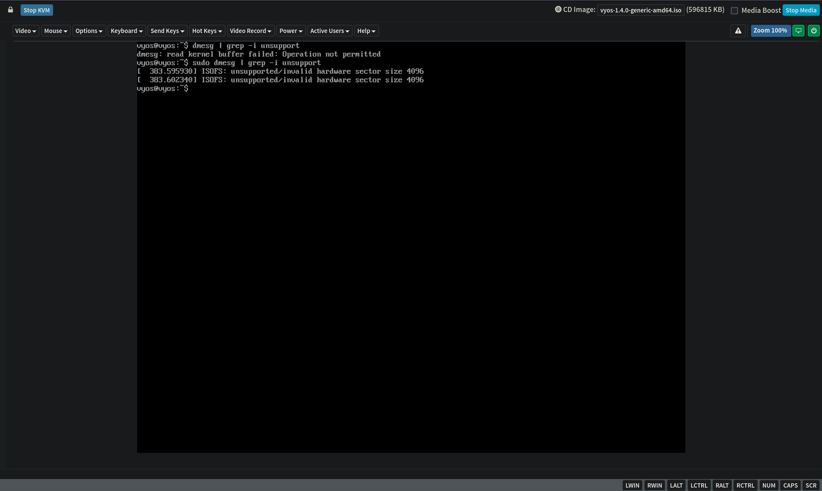Expand the Send Keys dropdown
822x491 pixels.
tap(167, 31)
